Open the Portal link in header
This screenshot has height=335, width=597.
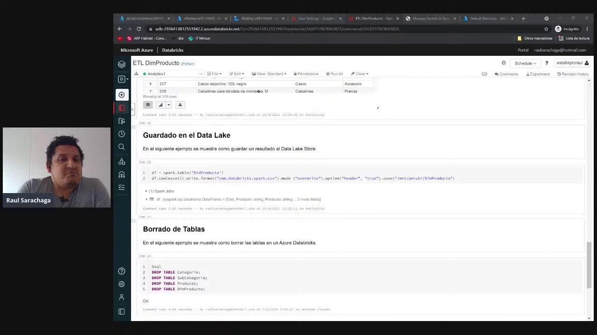[x=523, y=50]
